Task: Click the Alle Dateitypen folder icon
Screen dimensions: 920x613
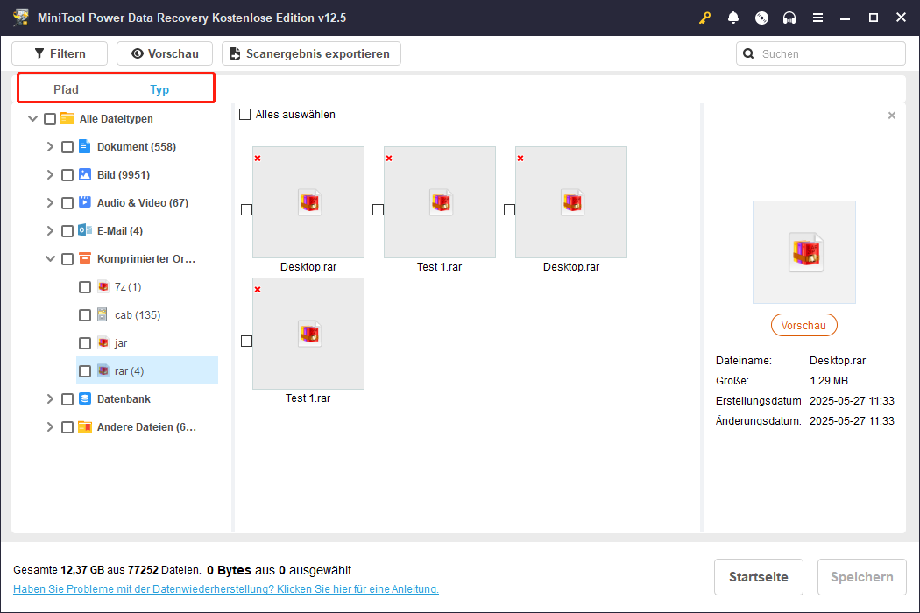Action: click(67, 118)
